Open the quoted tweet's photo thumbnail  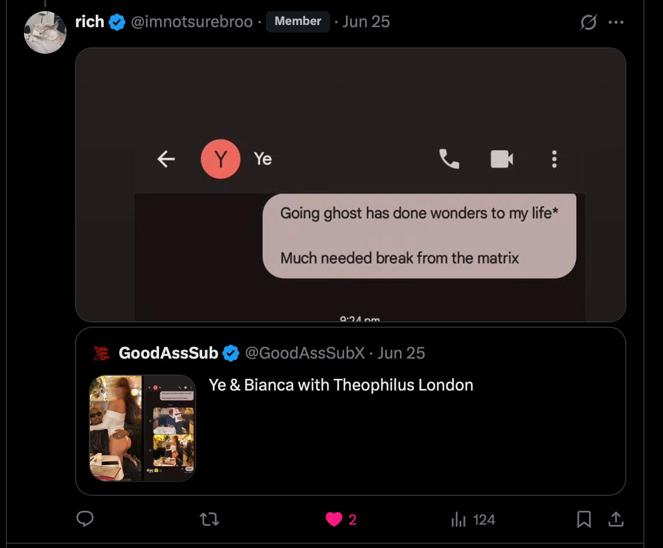pyautogui.click(x=143, y=428)
